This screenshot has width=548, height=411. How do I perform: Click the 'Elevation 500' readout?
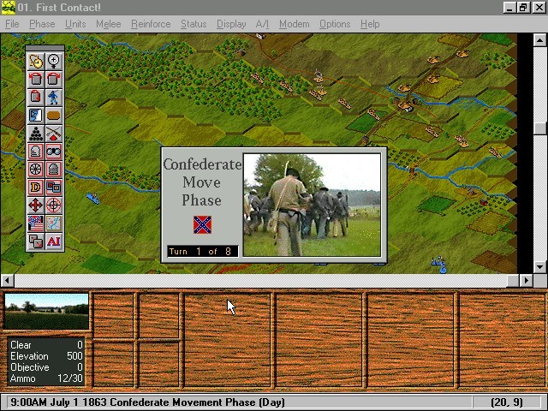pos(46,356)
